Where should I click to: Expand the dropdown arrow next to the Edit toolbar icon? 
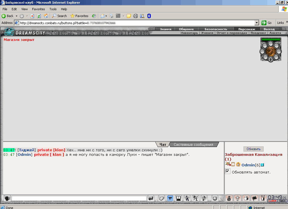click(x=123, y=16)
